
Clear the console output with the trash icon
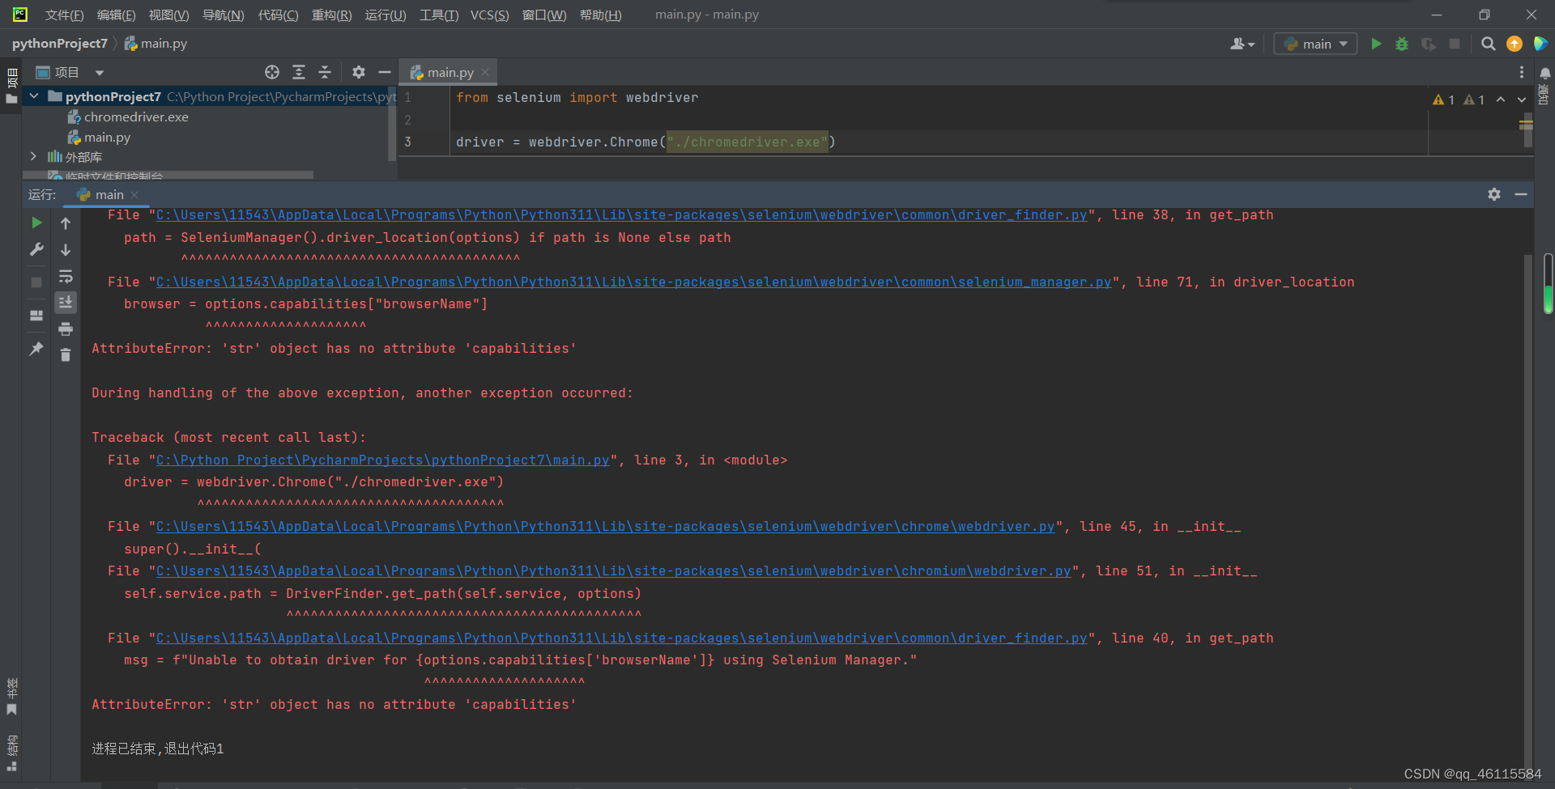pyautogui.click(x=66, y=354)
